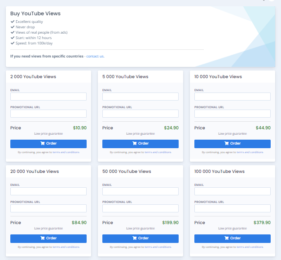Select the $84.90 price text
This screenshot has width=281, height=260.
pyautogui.click(x=79, y=222)
